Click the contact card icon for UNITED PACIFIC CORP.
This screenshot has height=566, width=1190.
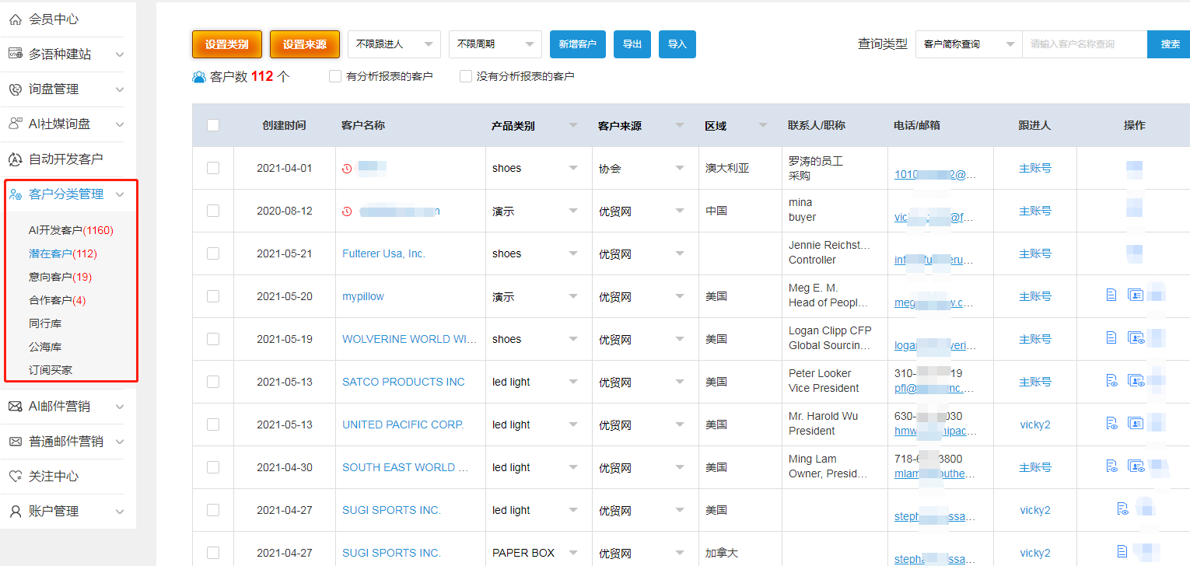pyautogui.click(x=1136, y=423)
